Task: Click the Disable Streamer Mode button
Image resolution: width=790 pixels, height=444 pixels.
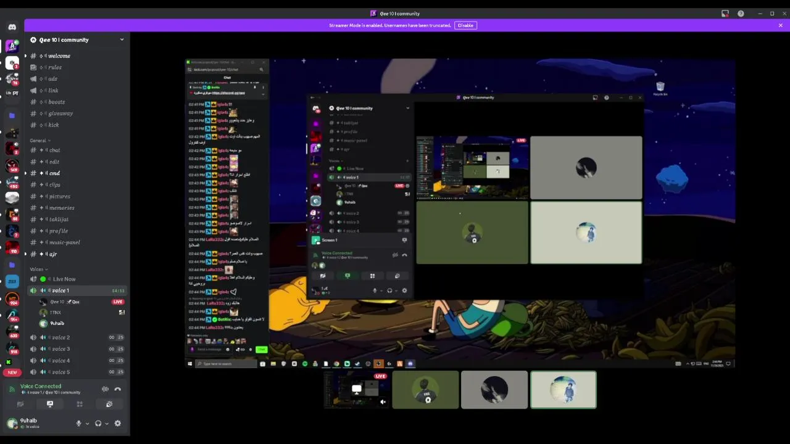Action: [x=465, y=25]
